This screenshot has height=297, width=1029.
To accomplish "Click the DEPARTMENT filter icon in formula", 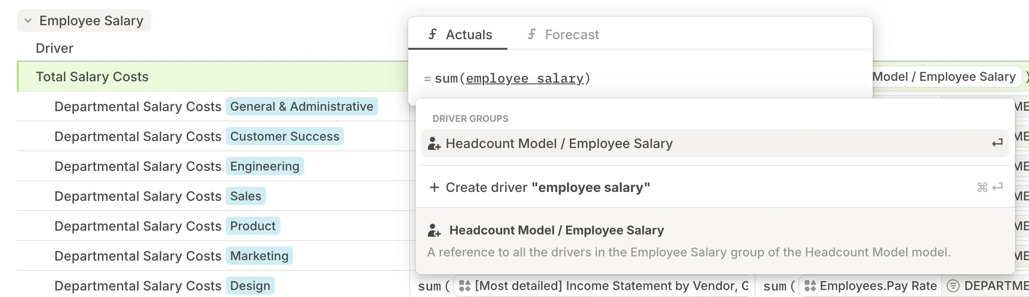I will pos(953,286).
